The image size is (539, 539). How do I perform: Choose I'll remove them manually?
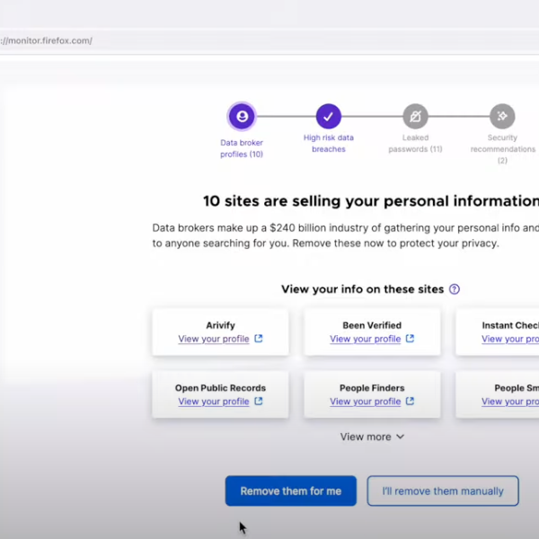pos(443,491)
